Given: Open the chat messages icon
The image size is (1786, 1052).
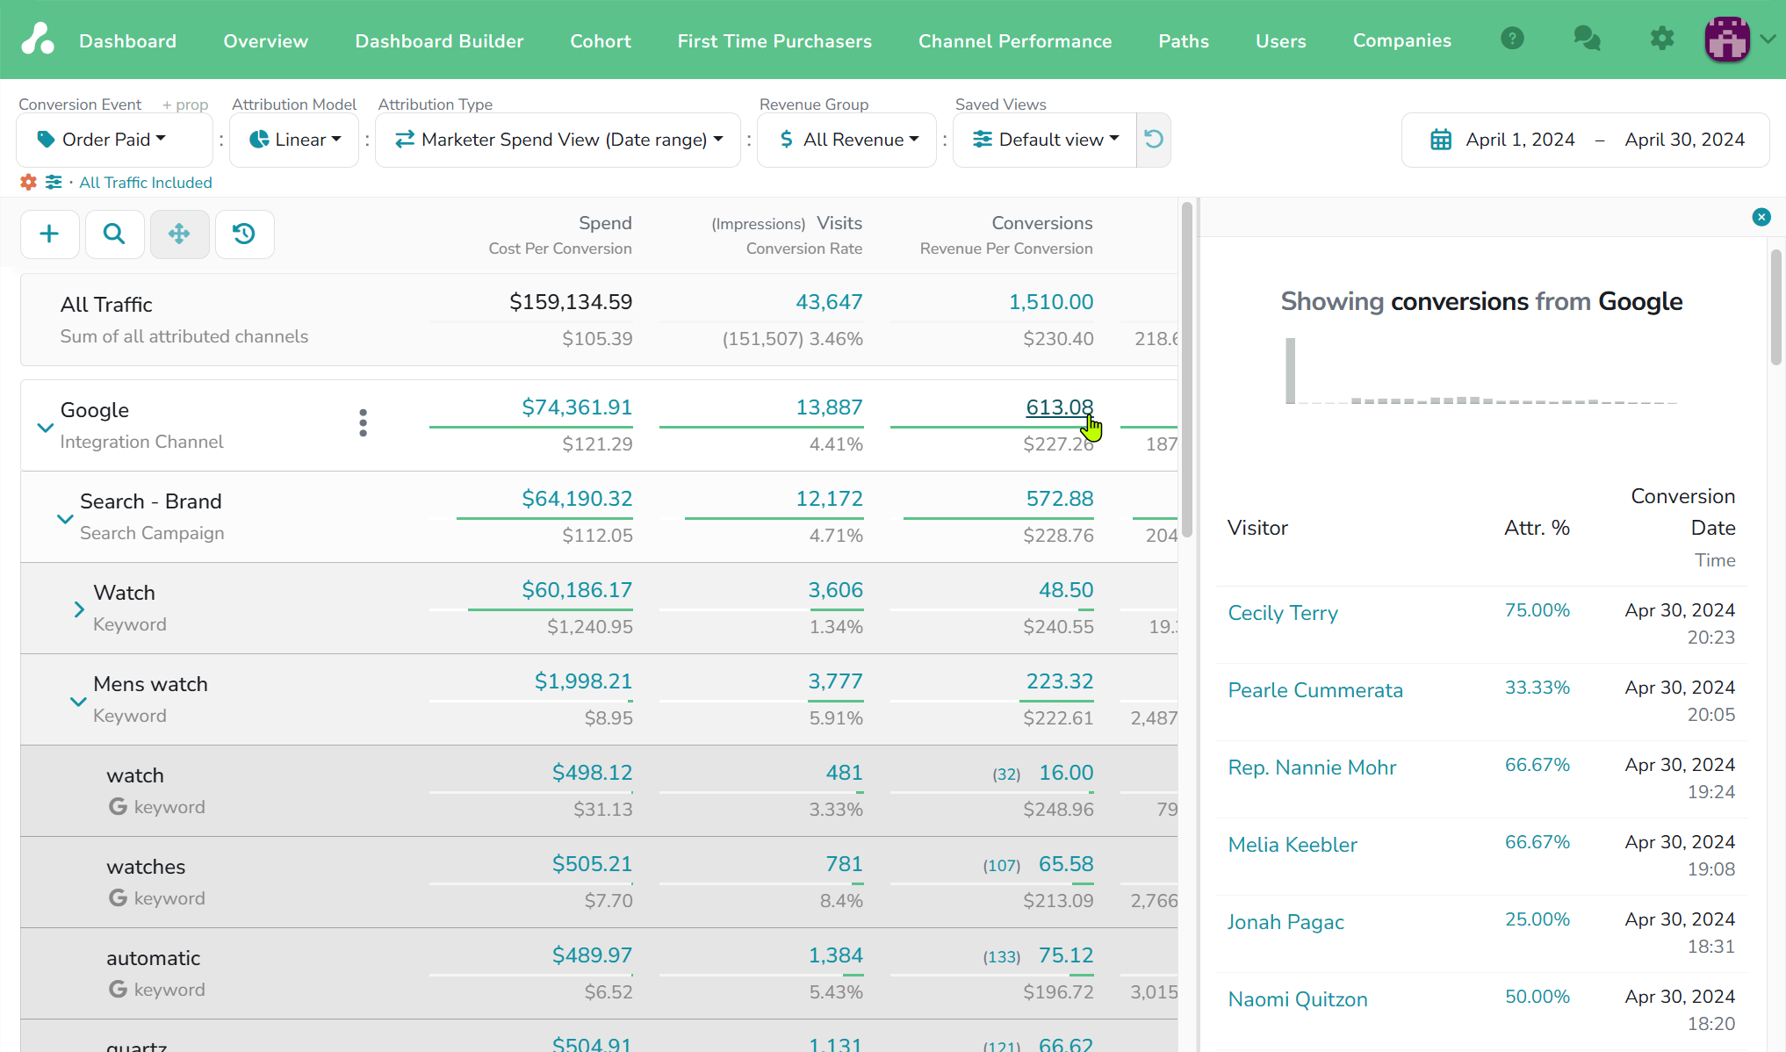Looking at the screenshot, I should [x=1587, y=39].
